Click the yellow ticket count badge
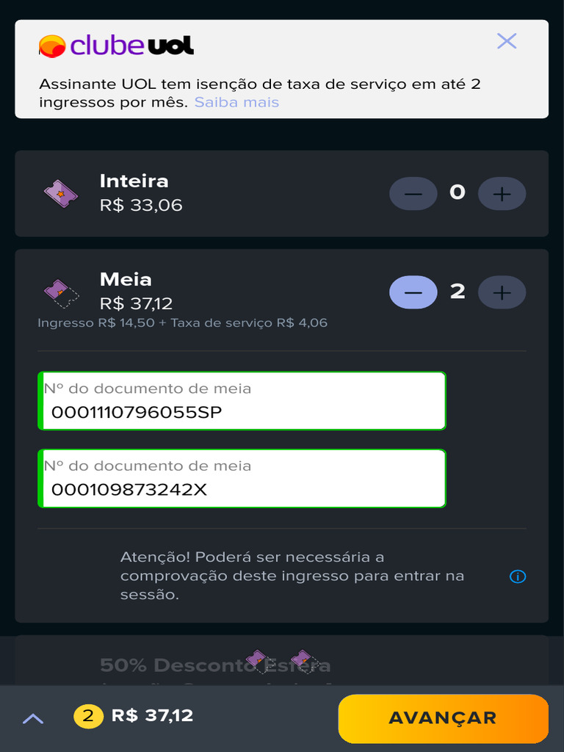The height and width of the screenshot is (752, 564). pos(88,716)
